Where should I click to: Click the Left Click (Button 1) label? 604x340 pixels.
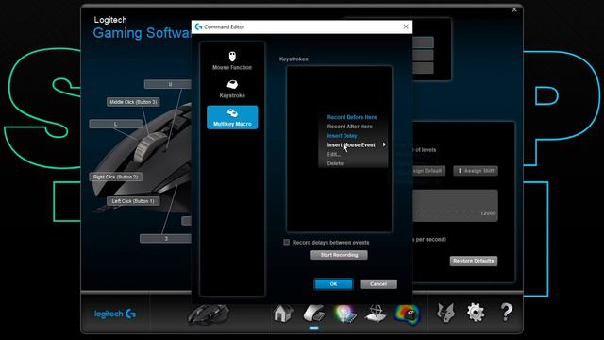133,201
